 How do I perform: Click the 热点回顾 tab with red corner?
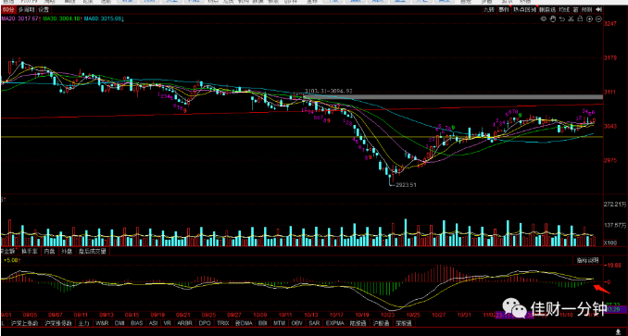524,9
